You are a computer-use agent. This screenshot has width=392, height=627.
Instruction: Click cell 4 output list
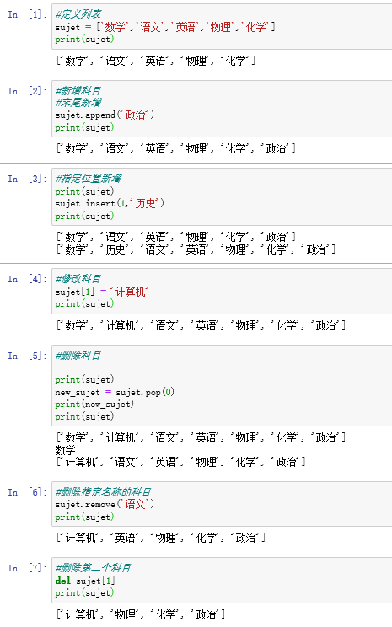(x=201, y=325)
